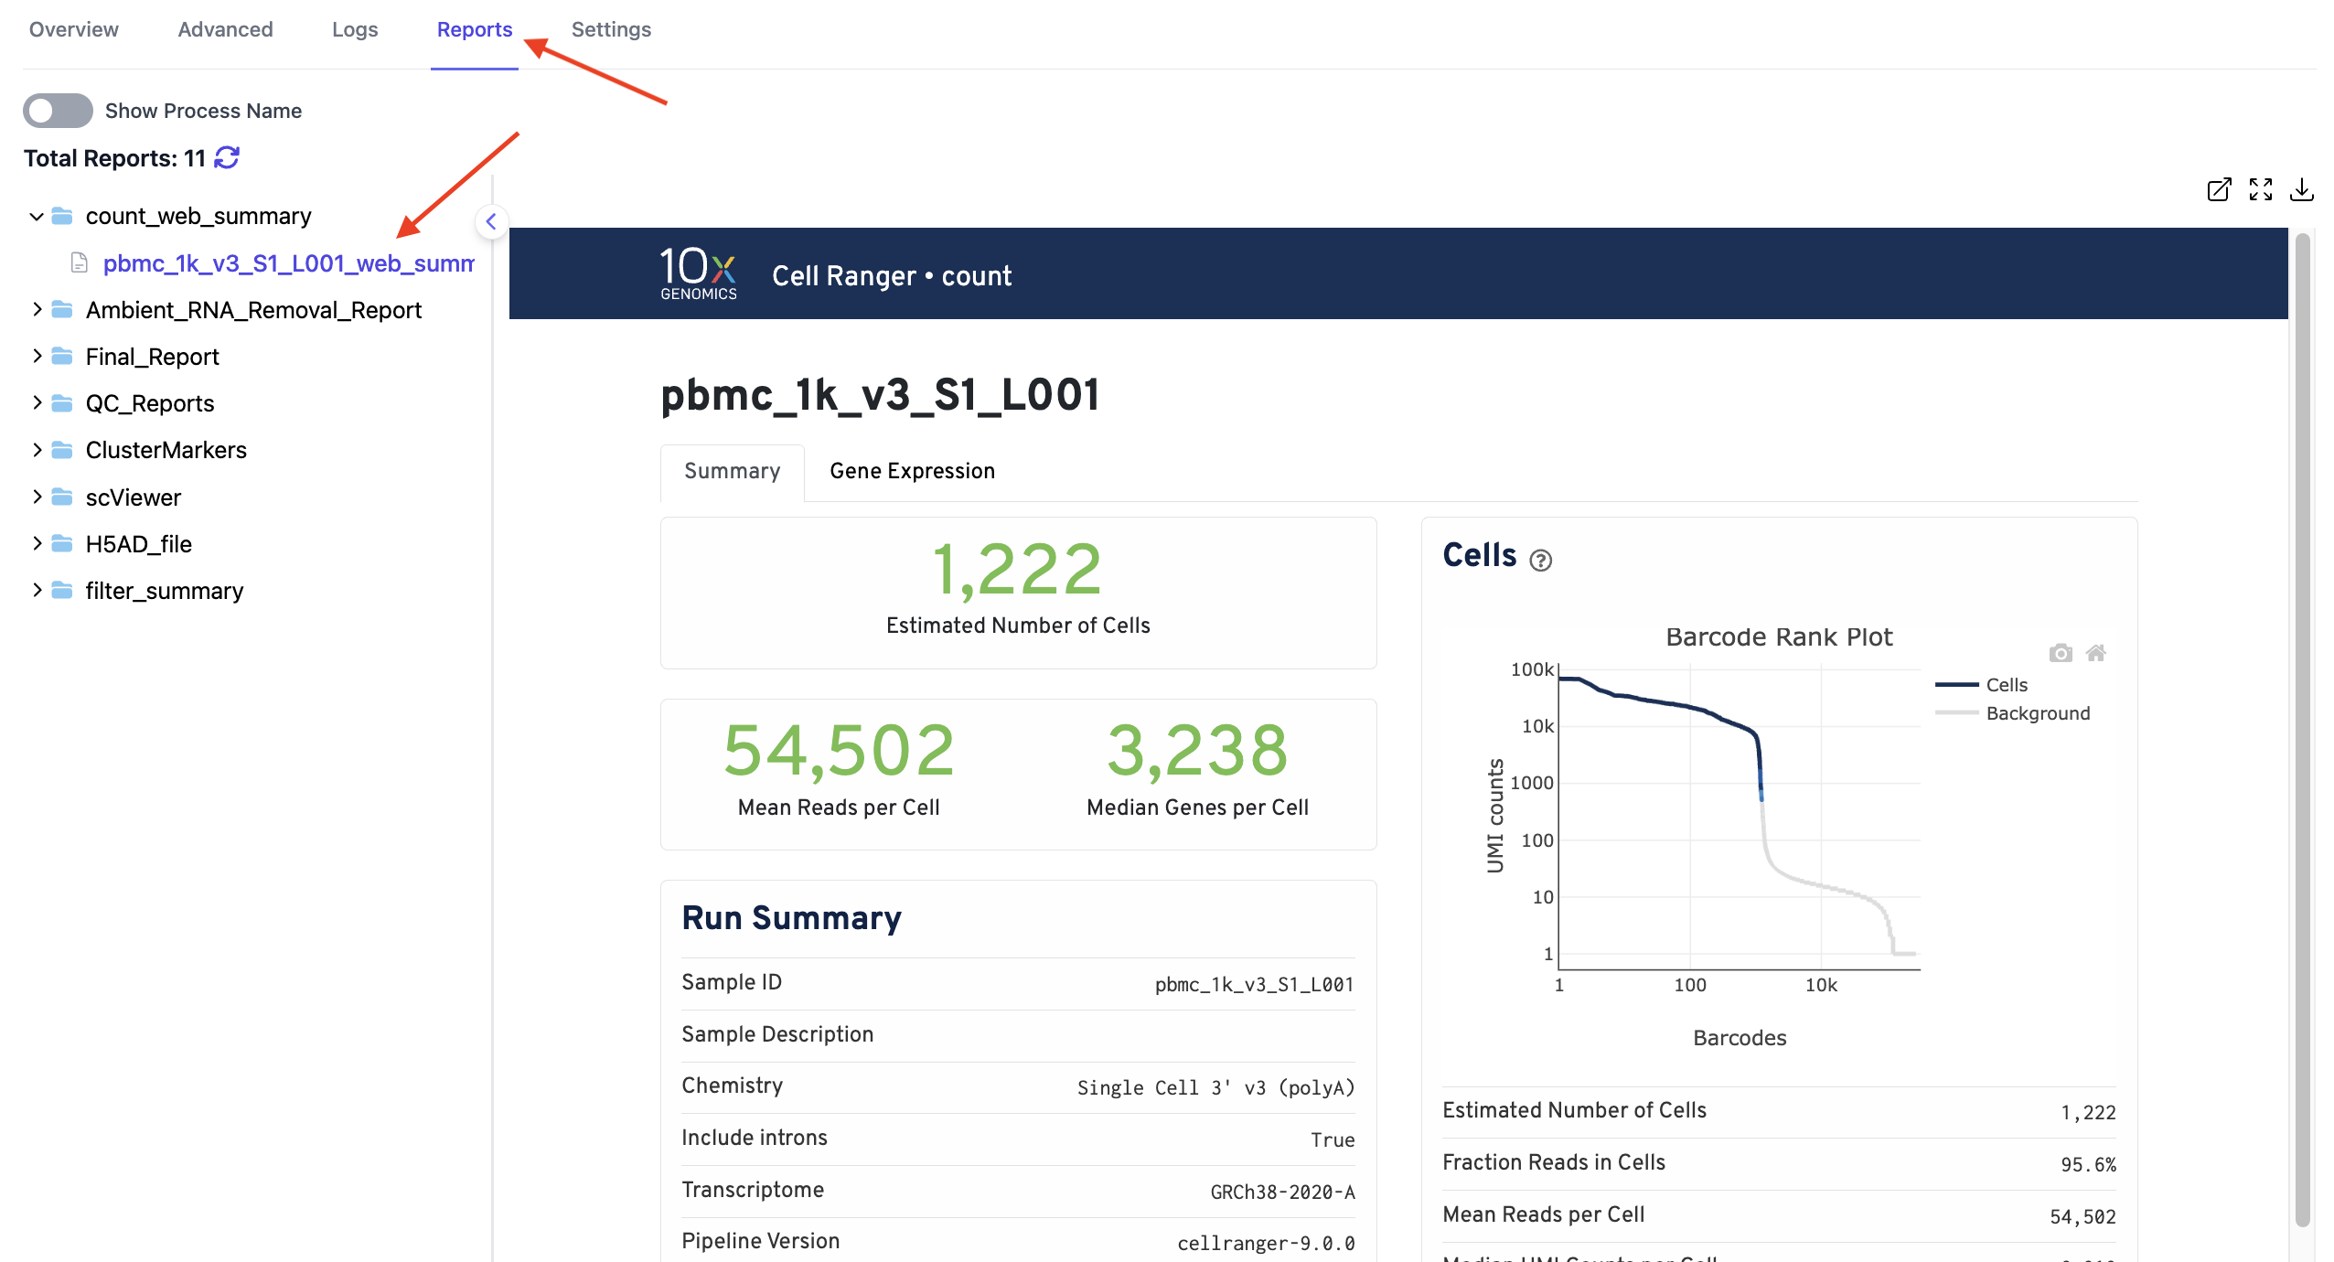Open report in a new tab
This screenshot has height=1262, width=2334.
point(2219,189)
